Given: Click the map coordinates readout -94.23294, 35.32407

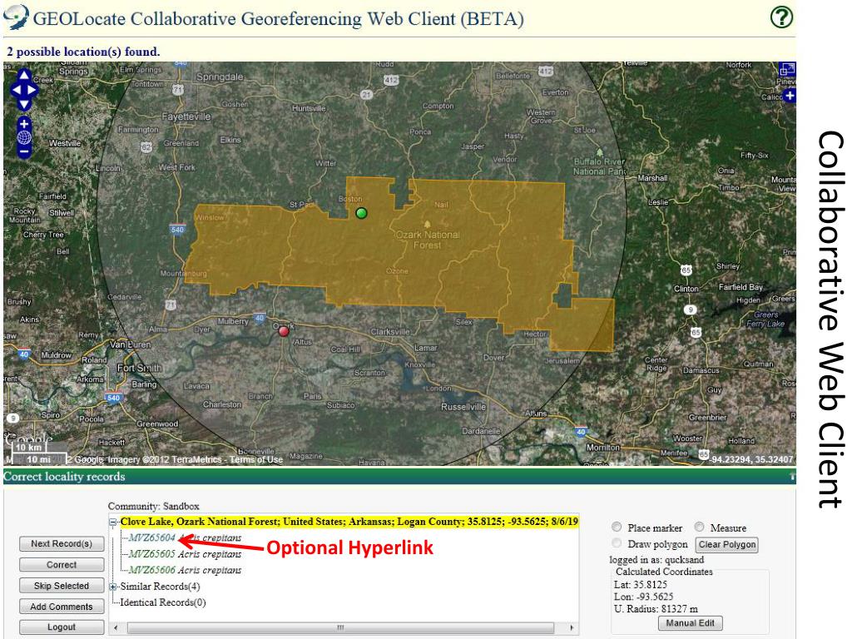Looking at the screenshot, I should click(752, 459).
